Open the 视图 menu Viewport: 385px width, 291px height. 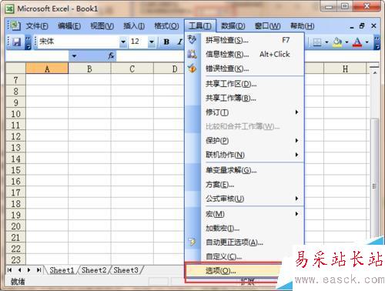102,26
